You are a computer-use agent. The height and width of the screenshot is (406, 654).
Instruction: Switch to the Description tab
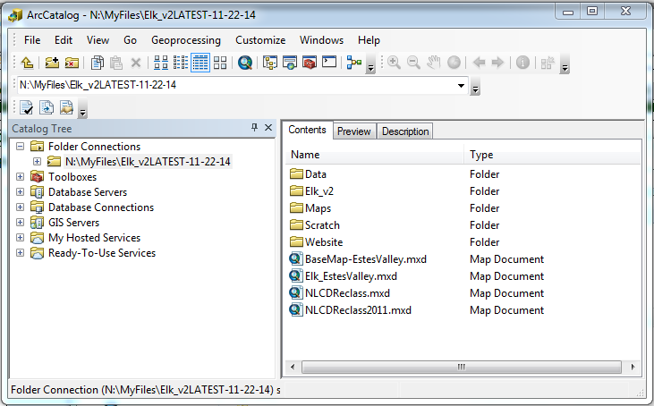coord(405,131)
